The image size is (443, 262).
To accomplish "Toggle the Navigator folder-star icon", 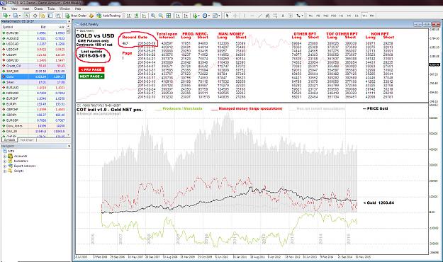I will [43, 16].
